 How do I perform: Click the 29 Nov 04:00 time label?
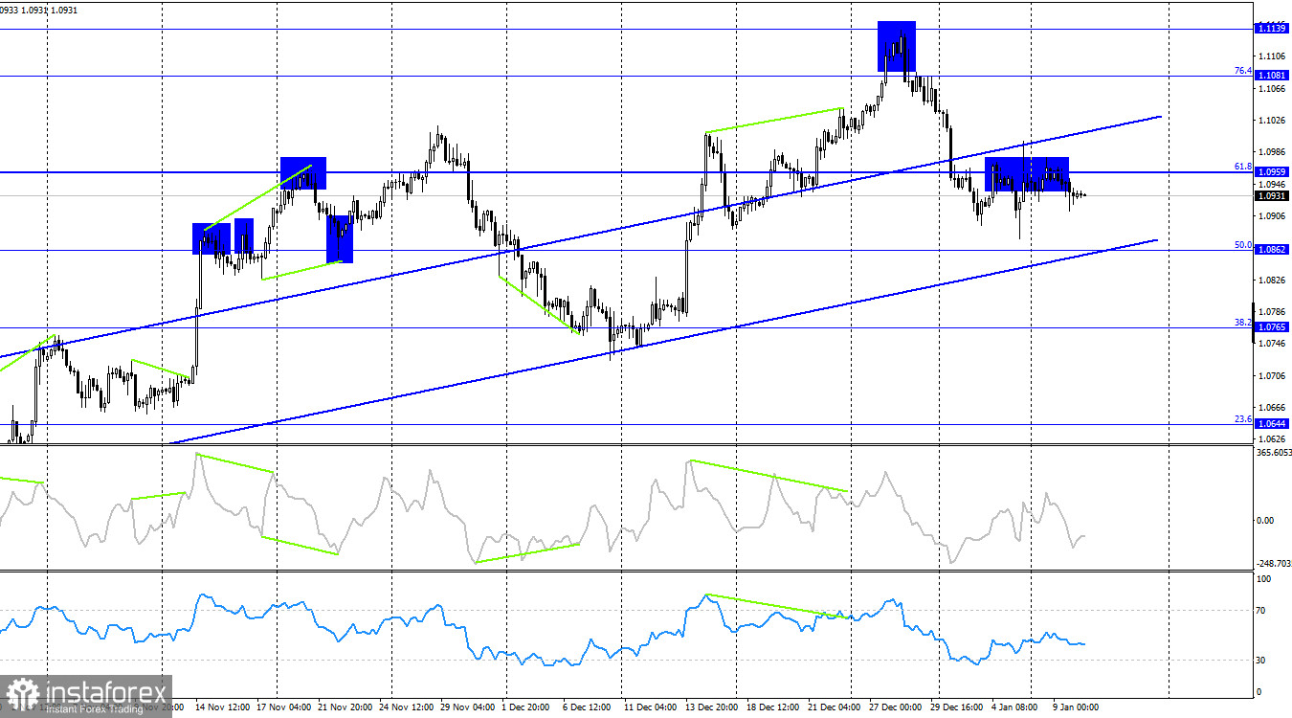(x=468, y=707)
